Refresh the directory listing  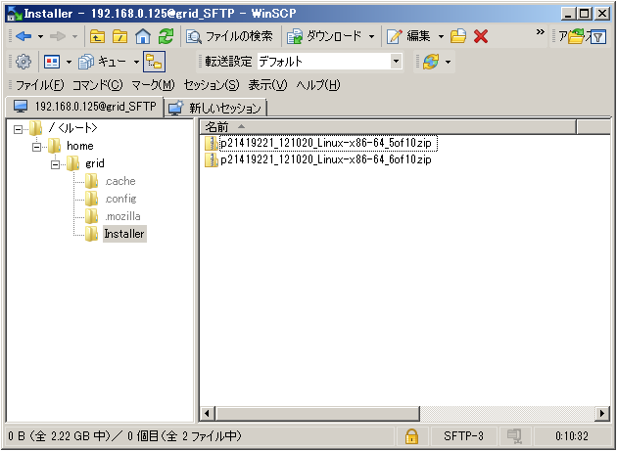[166, 36]
